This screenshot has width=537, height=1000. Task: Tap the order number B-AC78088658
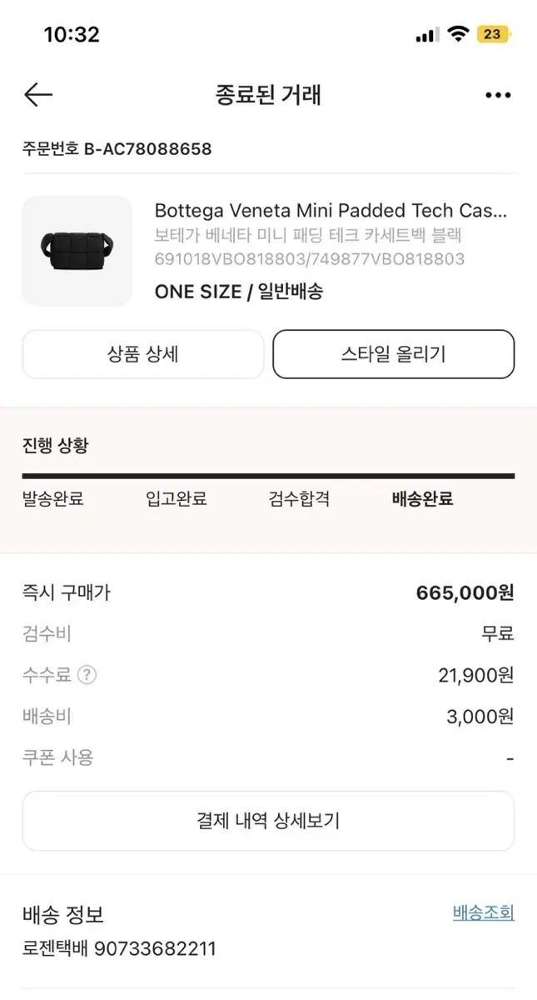pos(148,149)
